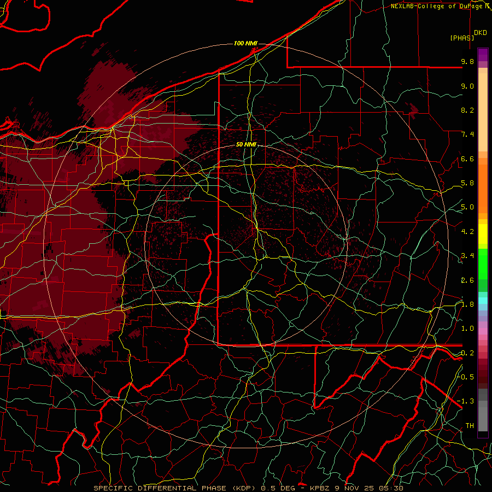Pick the bright yellow segment of the color bar
Image resolution: width=492 pixels, height=492 pixels.
tap(483, 234)
